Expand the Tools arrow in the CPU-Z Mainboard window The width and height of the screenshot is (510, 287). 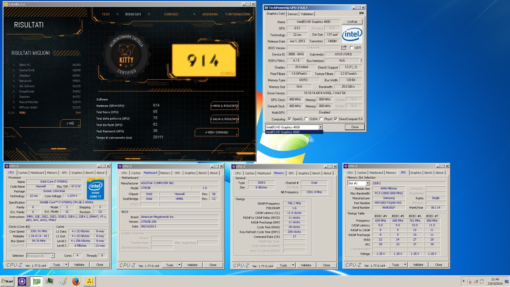click(x=180, y=265)
